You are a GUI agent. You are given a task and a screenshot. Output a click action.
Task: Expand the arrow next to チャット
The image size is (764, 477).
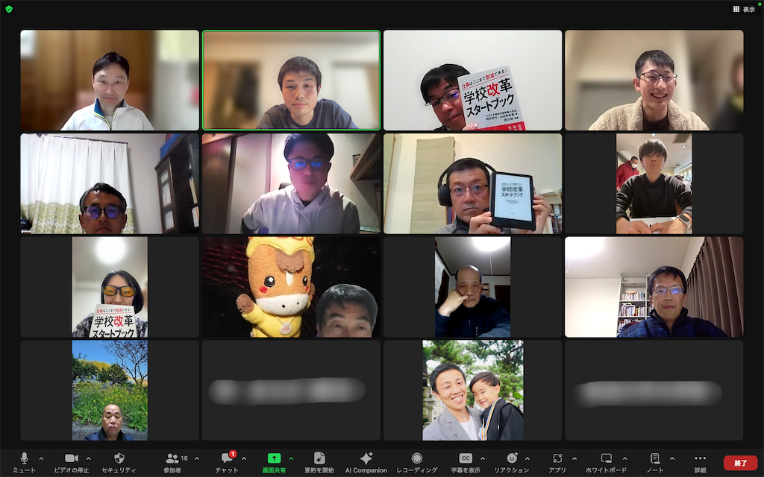[x=244, y=458]
